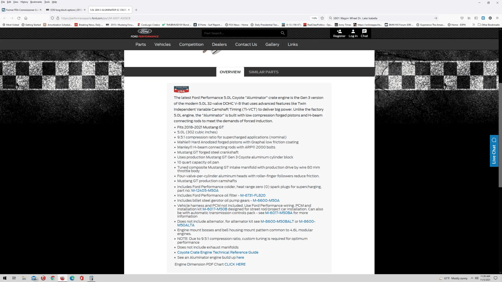Click the Ford Performance logo
502x282 pixels.
pos(145,33)
